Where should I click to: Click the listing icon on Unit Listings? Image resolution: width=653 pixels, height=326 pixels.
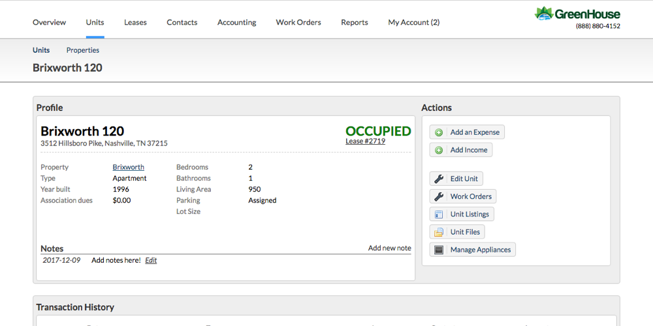tap(439, 215)
